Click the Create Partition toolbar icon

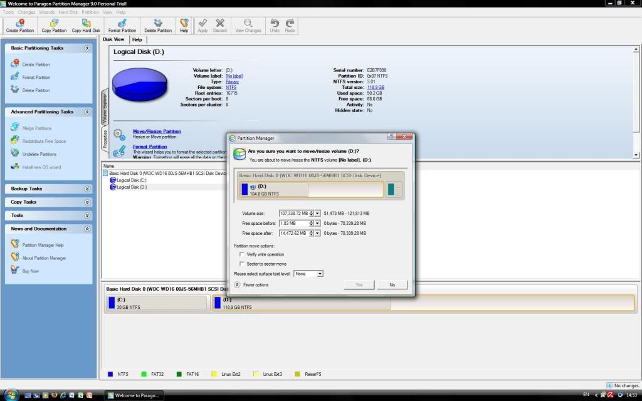[x=20, y=26]
